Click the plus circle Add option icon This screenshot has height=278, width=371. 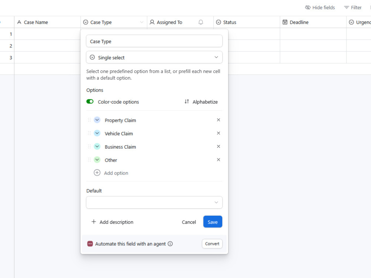click(x=97, y=173)
